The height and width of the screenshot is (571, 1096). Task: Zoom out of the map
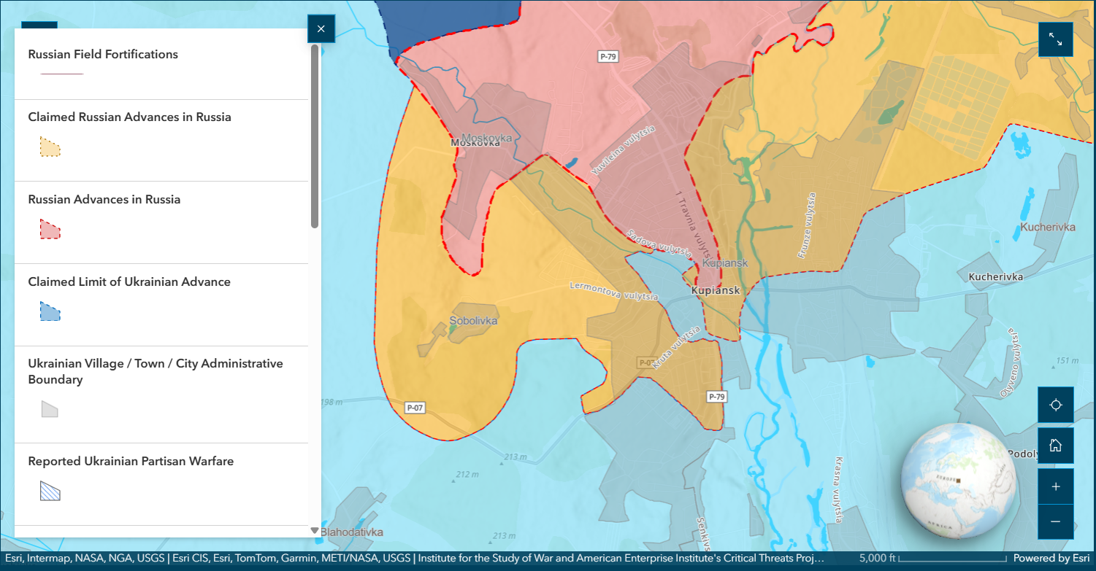click(x=1056, y=522)
